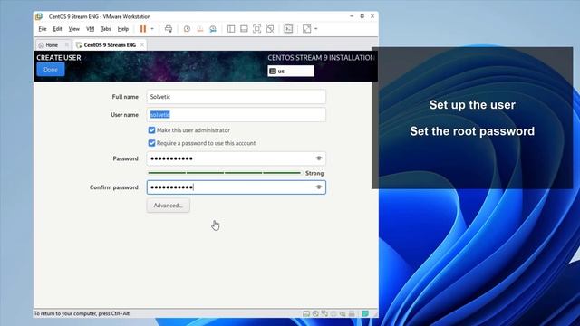
Task: Toggle the thumbnail bar view
Action: (244, 29)
